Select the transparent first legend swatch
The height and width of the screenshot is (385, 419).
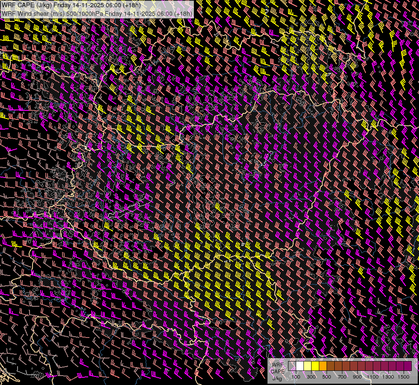tap(292, 366)
